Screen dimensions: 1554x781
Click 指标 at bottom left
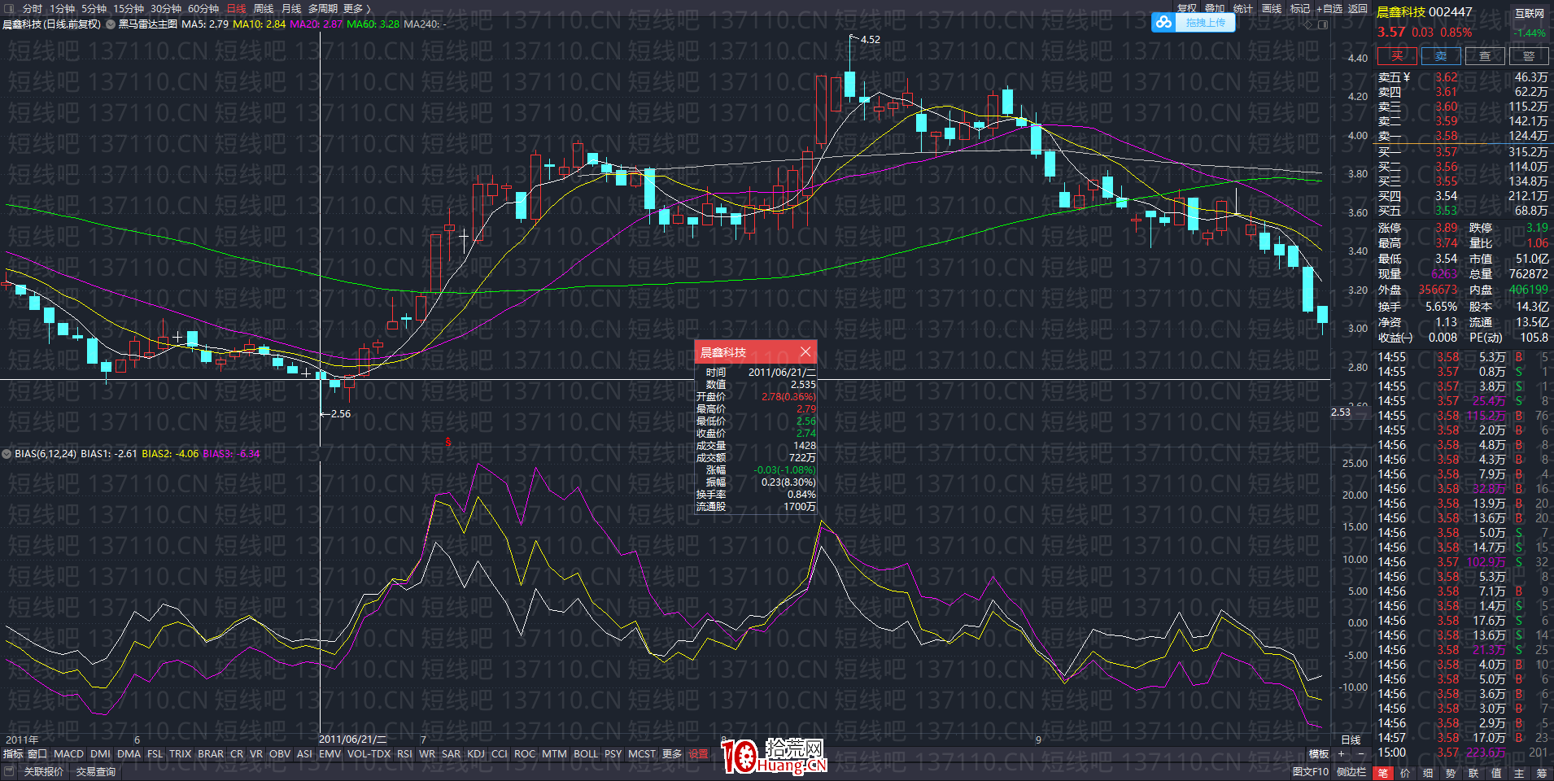tap(13, 754)
